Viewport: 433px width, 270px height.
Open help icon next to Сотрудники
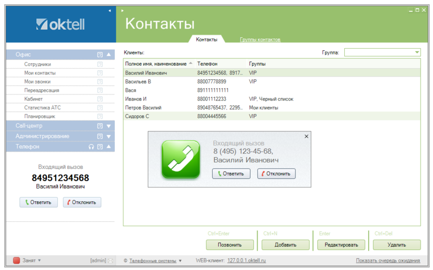point(100,64)
